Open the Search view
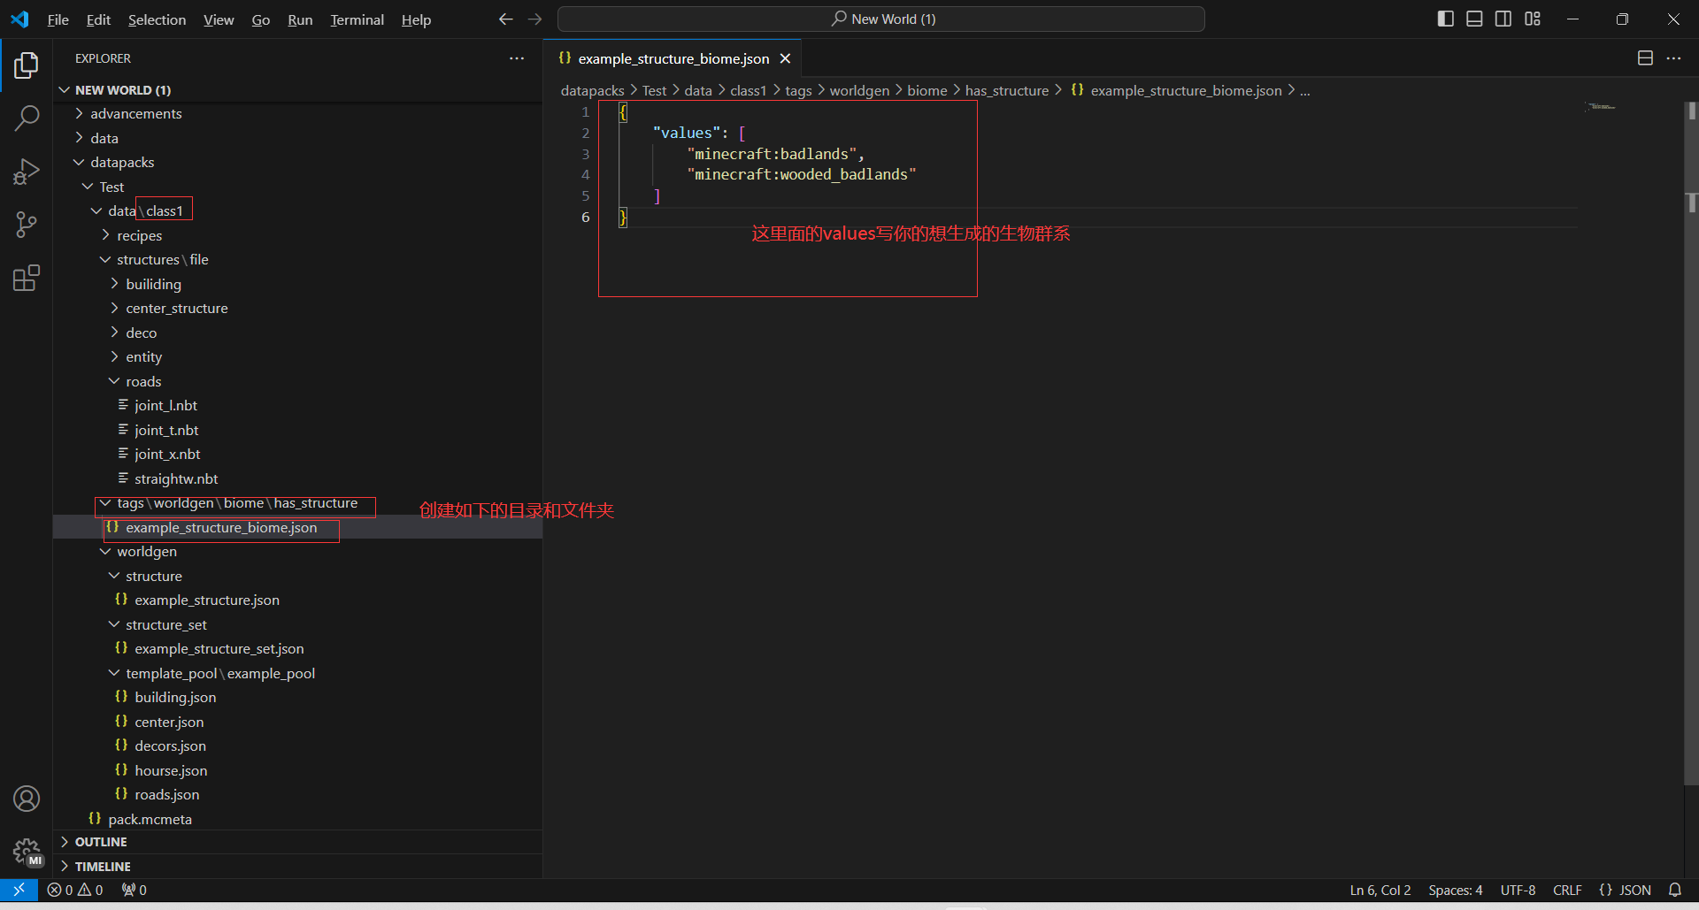The image size is (1699, 910). 27,118
